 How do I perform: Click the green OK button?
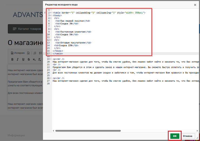[x=175, y=136]
